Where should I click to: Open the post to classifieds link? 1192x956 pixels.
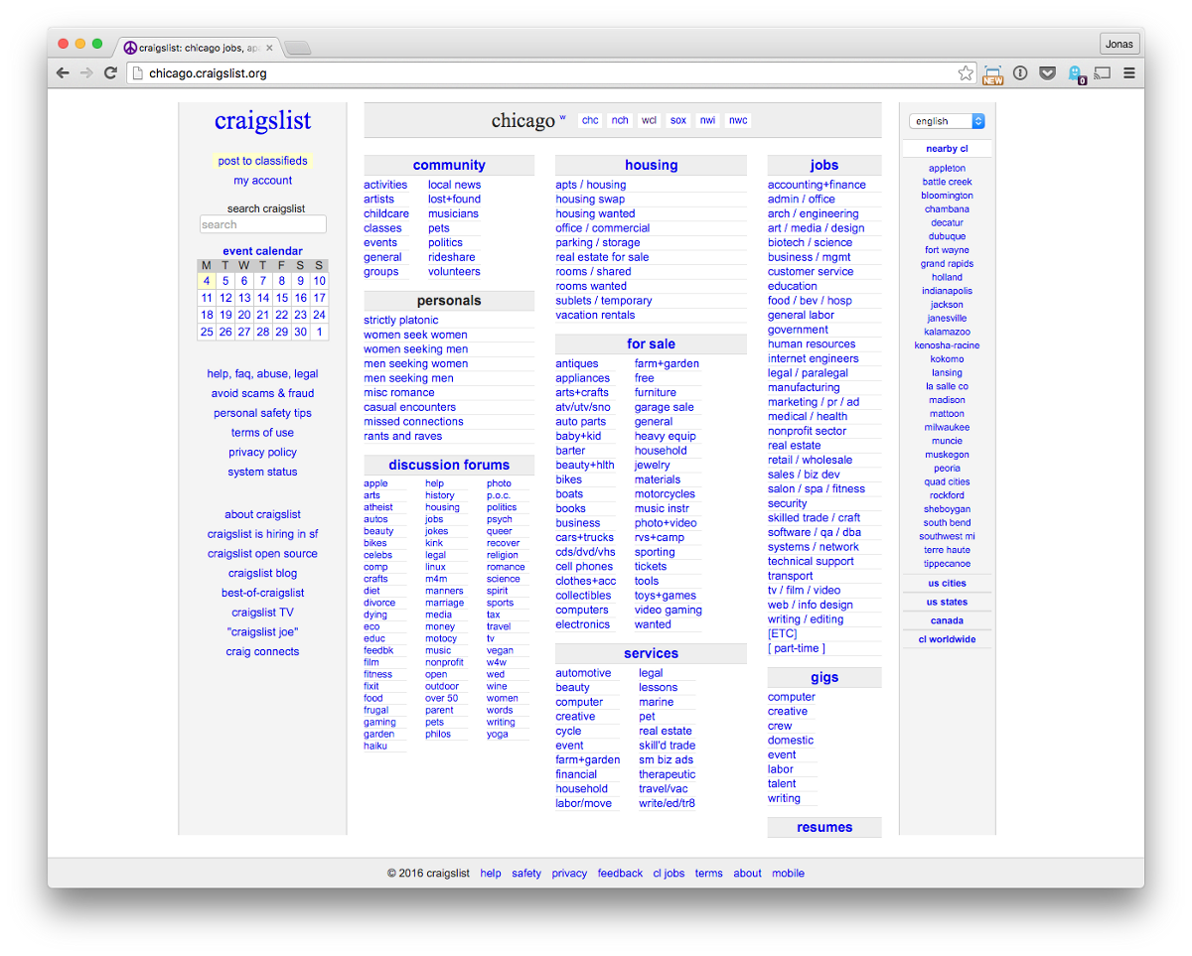coord(262,161)
